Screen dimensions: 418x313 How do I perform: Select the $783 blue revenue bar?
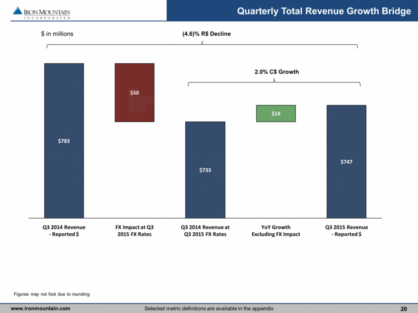(x=64, y=141)
